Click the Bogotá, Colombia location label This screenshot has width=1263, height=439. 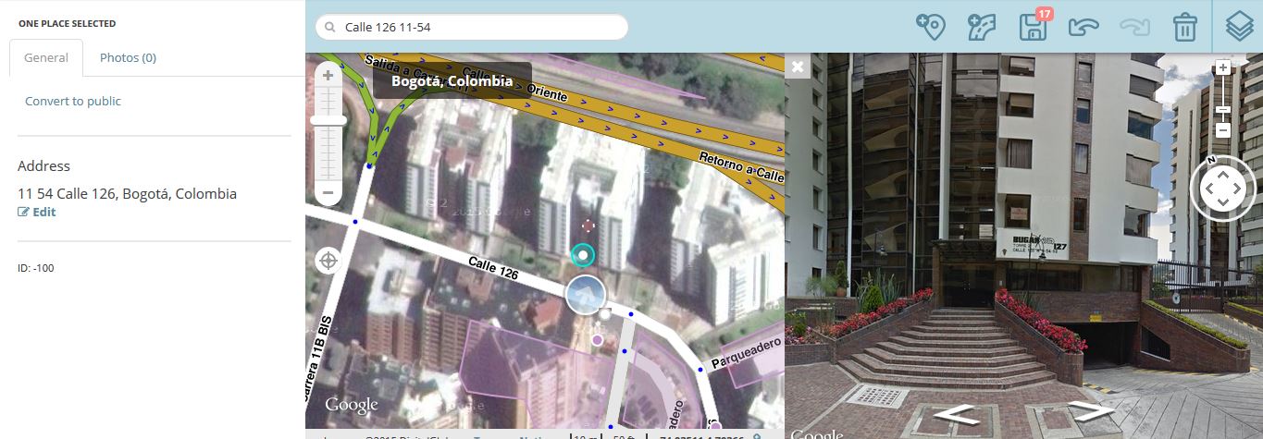point(452,80)
